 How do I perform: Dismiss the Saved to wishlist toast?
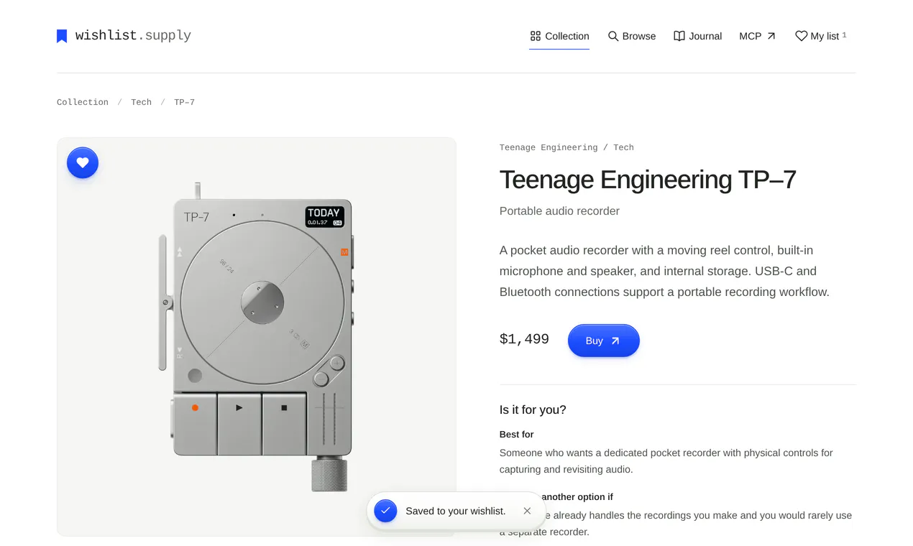[527, 511]
